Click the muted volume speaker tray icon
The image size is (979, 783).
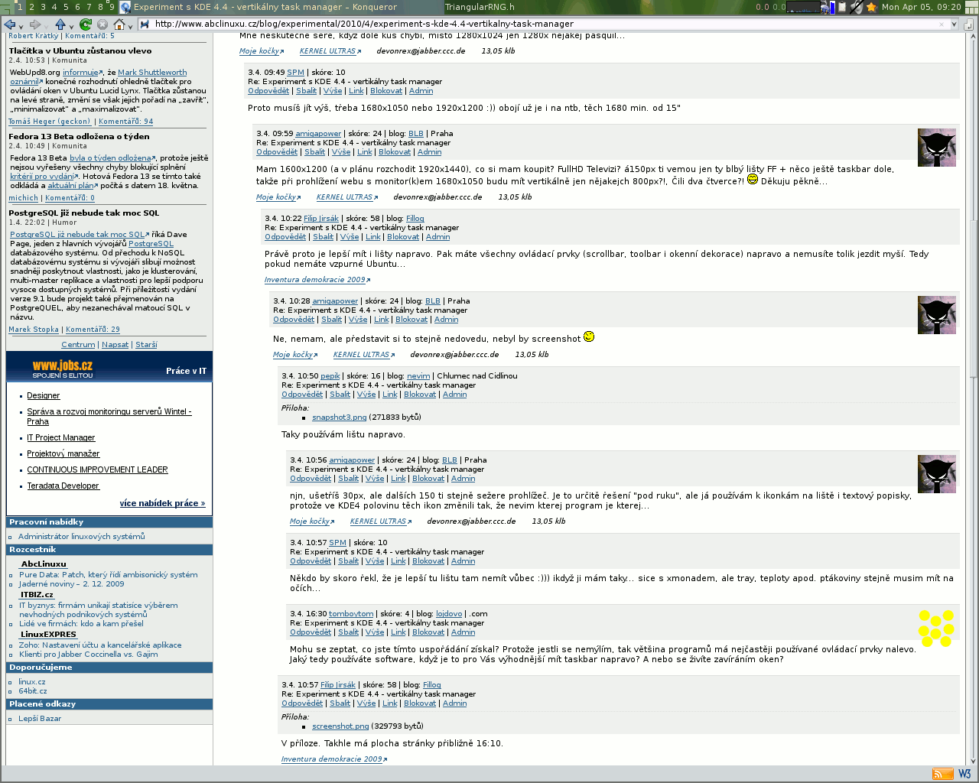coord(857,7)
